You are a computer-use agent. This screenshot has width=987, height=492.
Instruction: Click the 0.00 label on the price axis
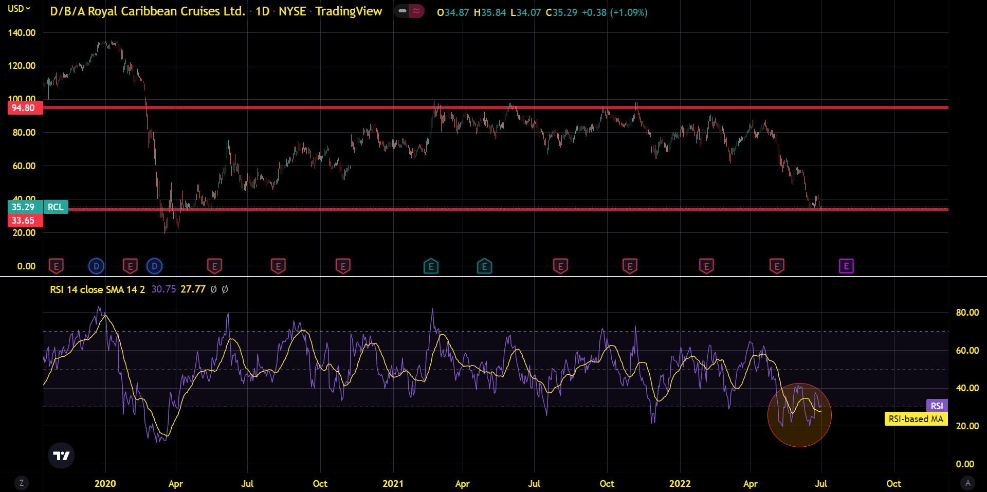(x=26, y=266)
